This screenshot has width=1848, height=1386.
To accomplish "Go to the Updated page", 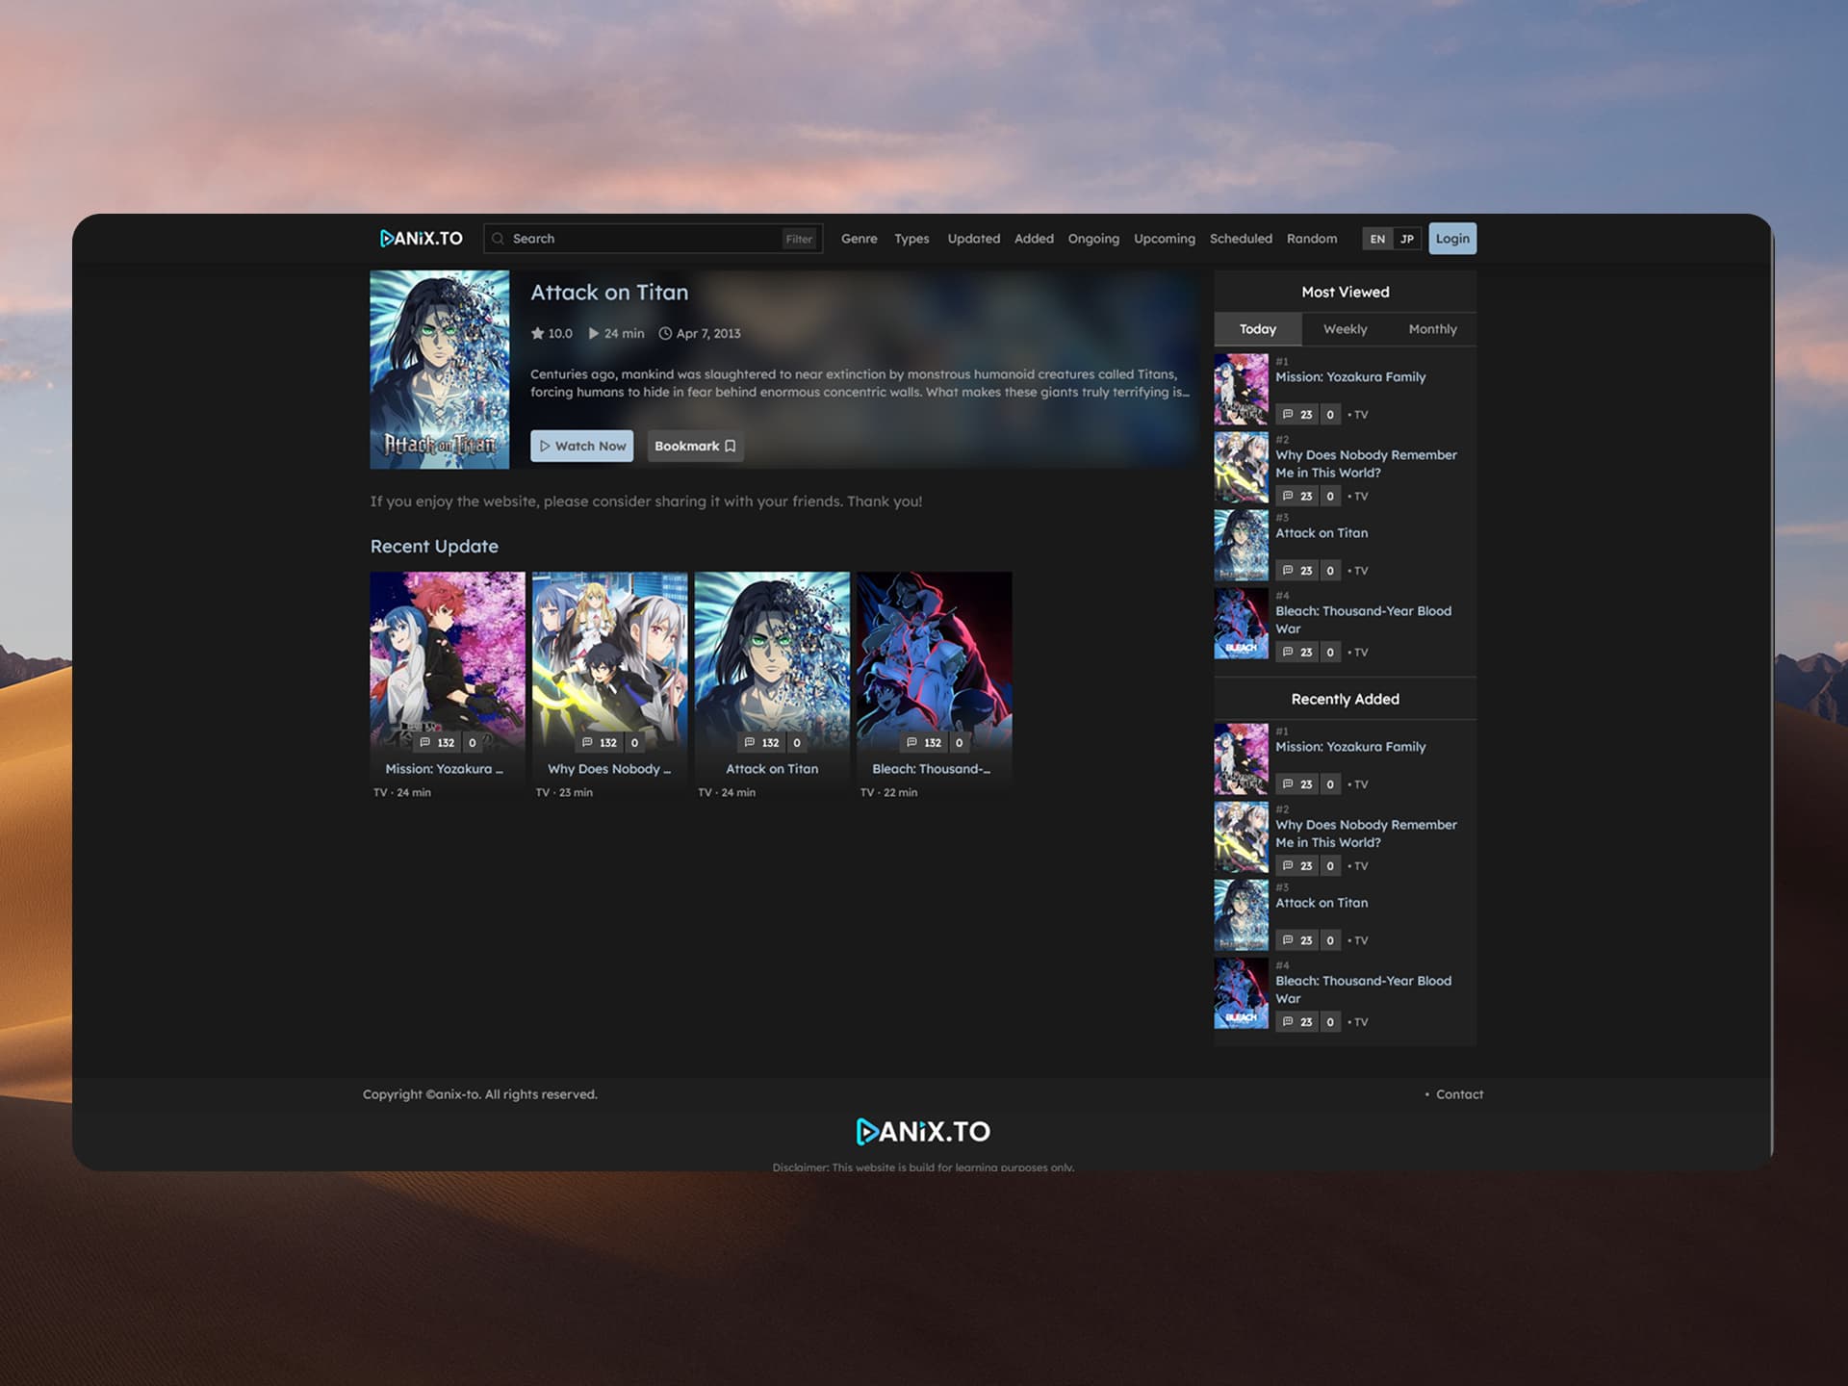I will 973,239.
